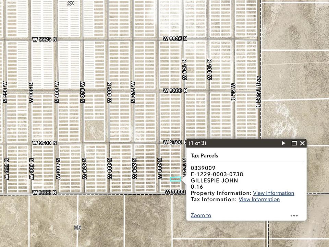This screenshot has height=247, width=329.
Task: Click N 200 W street label
Action: 160,168
